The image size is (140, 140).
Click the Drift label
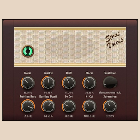click(69, 73)
